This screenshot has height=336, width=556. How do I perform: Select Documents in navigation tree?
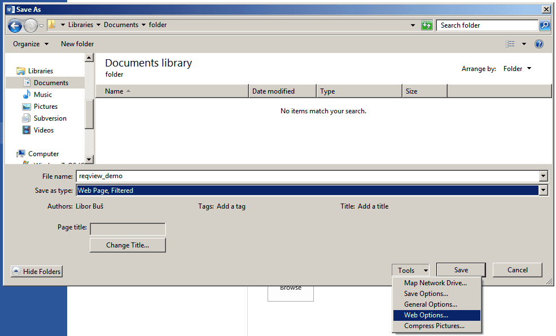click(x=51, y=82)
